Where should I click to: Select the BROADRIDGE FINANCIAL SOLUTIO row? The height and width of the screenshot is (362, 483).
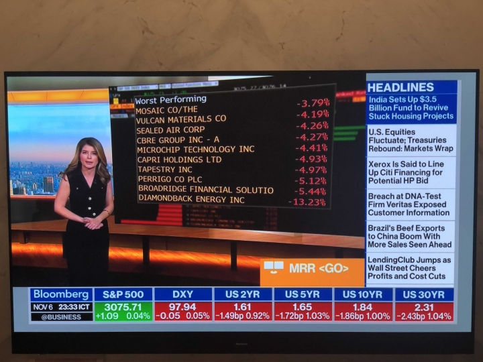tap(232, 190)
